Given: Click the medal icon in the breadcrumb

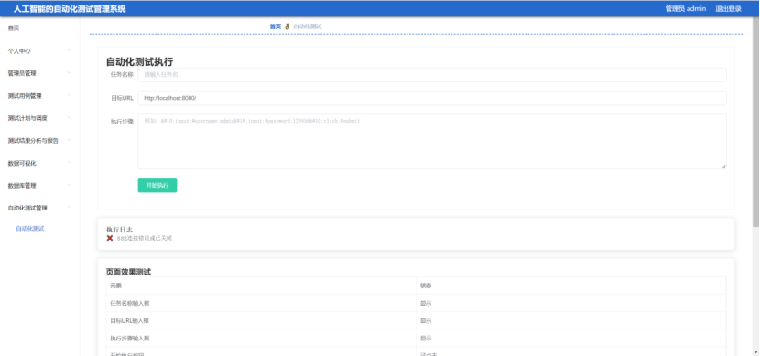Looking at the screenshot, I should 287,27.
